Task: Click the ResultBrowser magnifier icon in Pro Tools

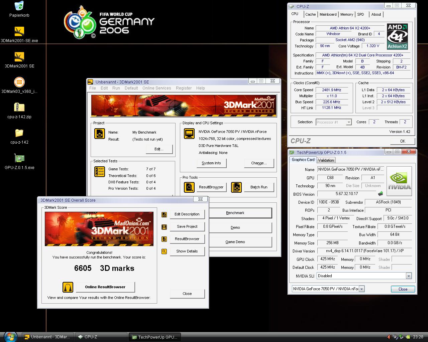Action: pyautogui.click(x=189, y=187)
